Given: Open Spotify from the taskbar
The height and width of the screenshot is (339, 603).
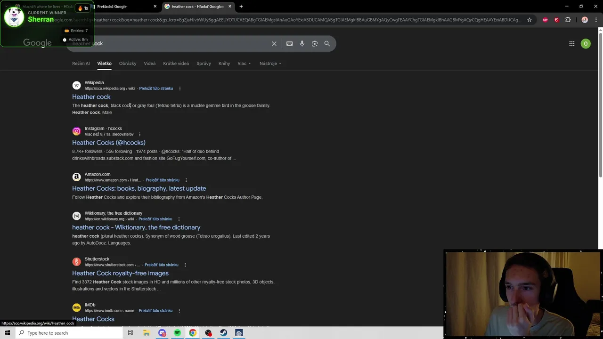Looking at the screenshot, I should click(x=177, y=333).
